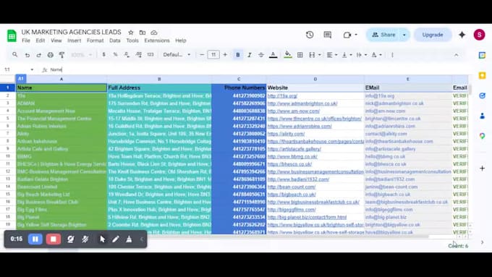This screenshot has height=277, width=492.
Task: Pause the screen recording
Action: point(35,239)
